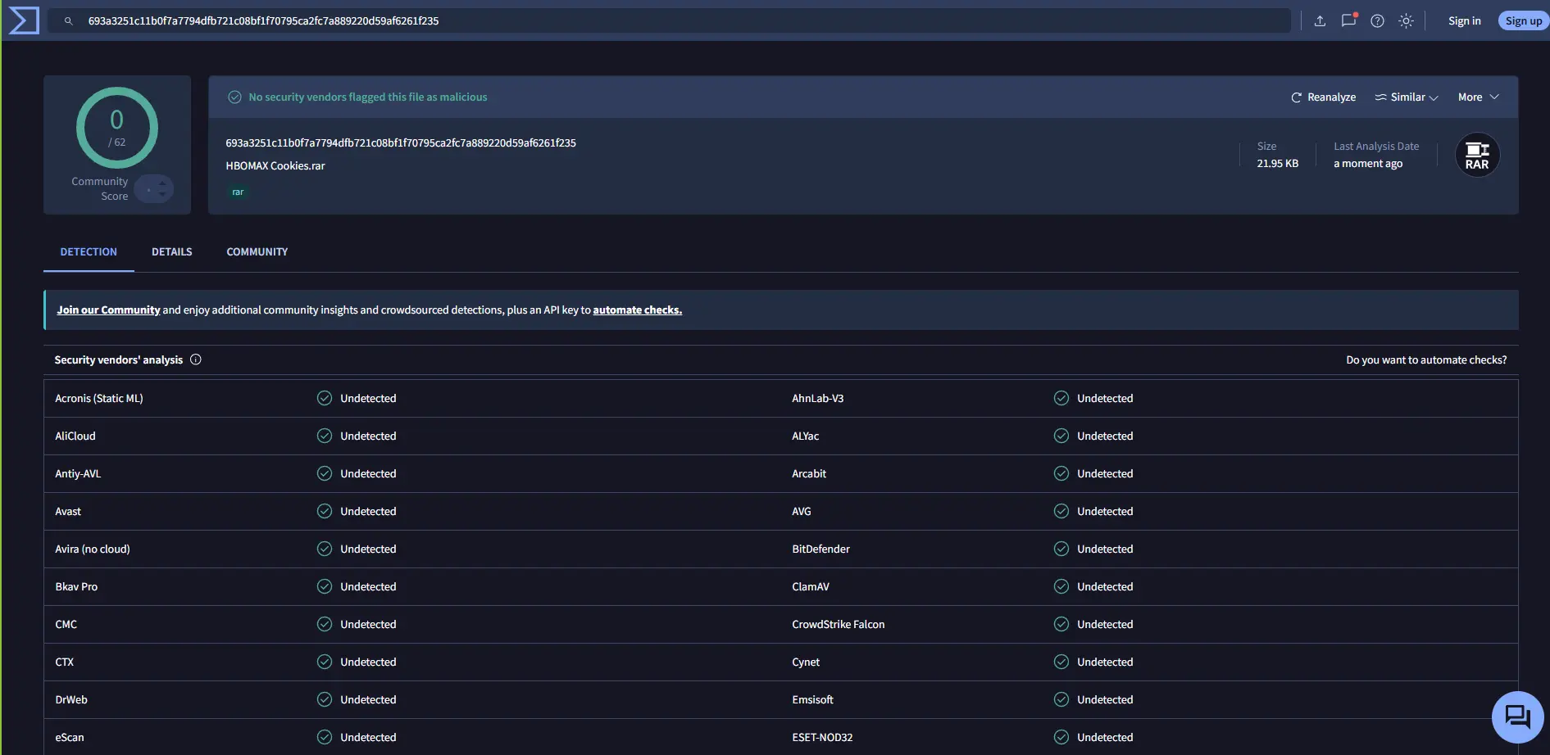The width and height of the screenshot is (1550, 755).
Task: Click the Sign up button
Action: 1523,21
